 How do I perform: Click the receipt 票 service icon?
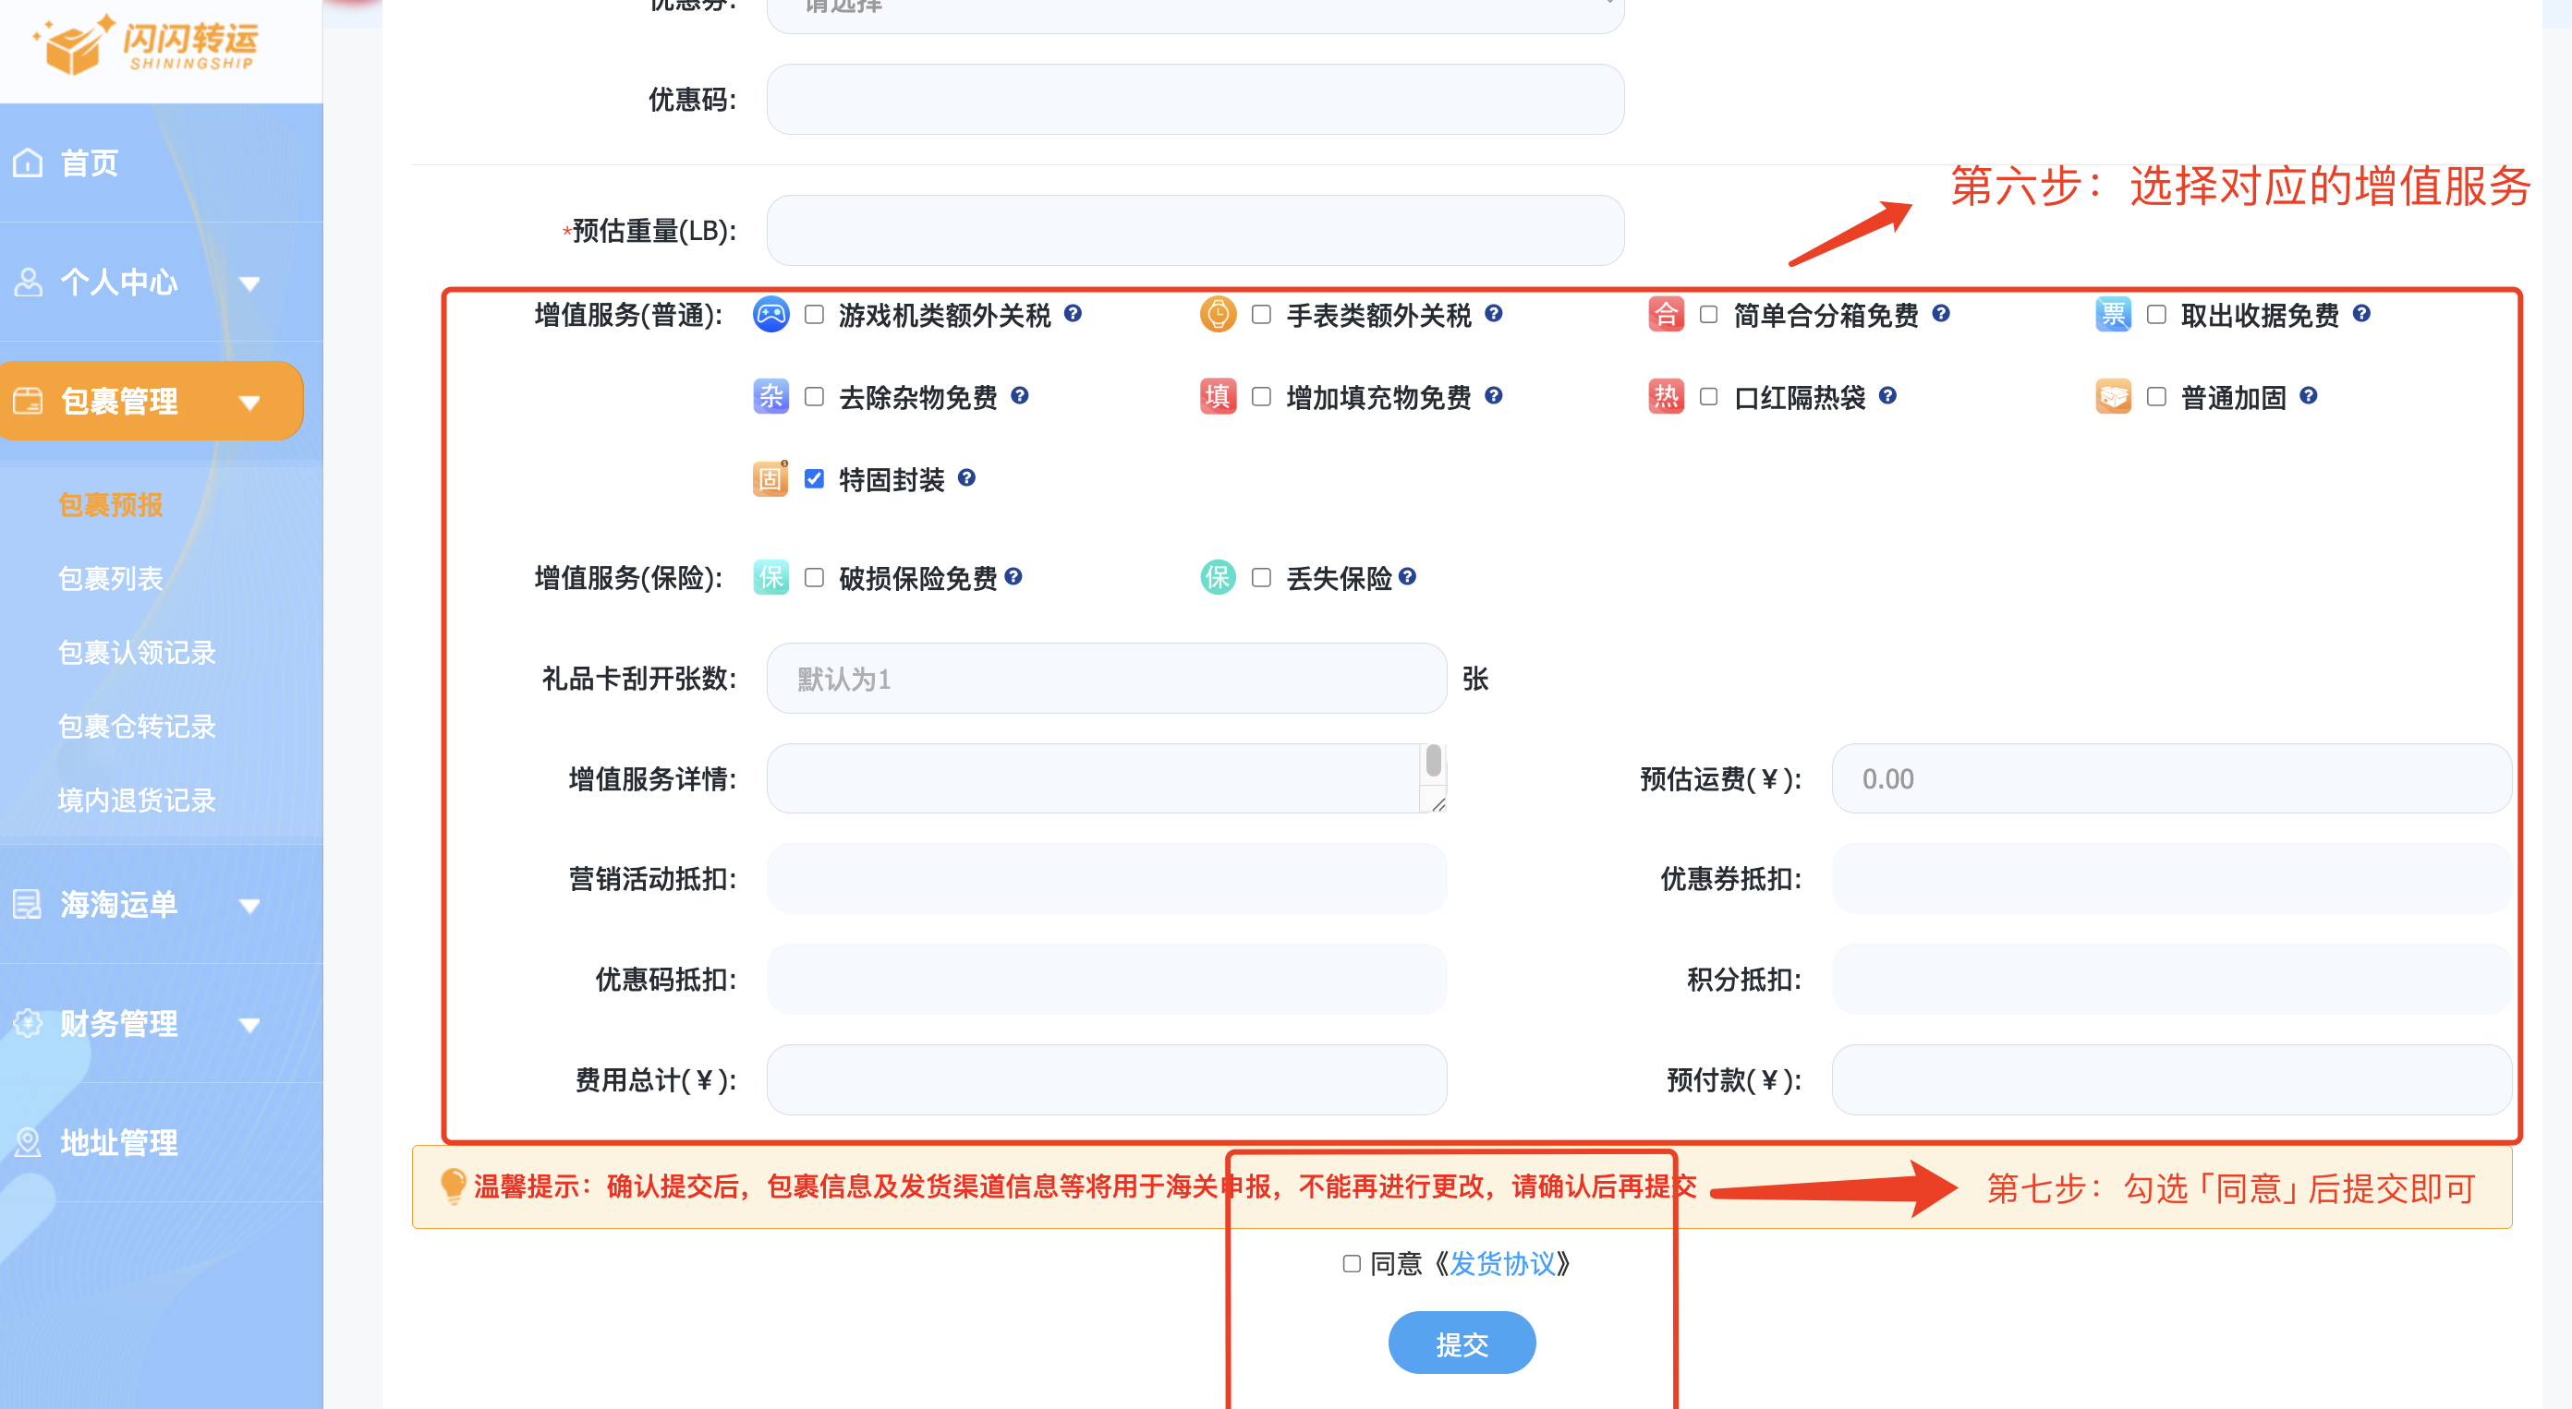tap(2113, 314)
